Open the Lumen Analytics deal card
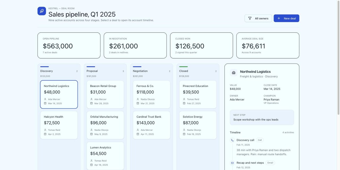This screenshot has width=340, height=170. pos(105,156)
